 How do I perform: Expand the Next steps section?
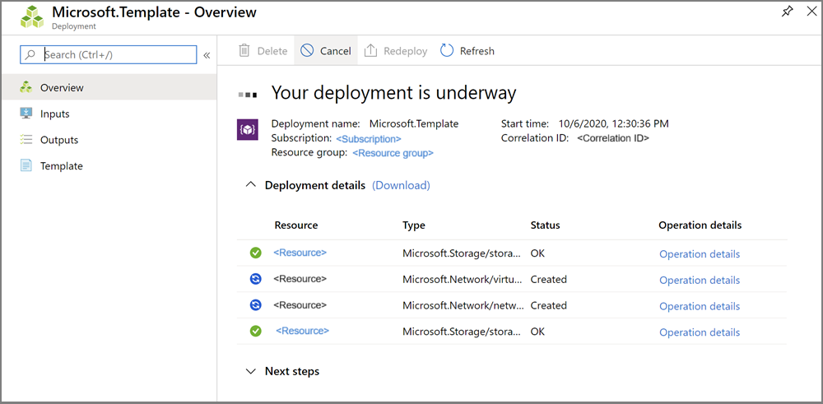(x=251, y=371)
